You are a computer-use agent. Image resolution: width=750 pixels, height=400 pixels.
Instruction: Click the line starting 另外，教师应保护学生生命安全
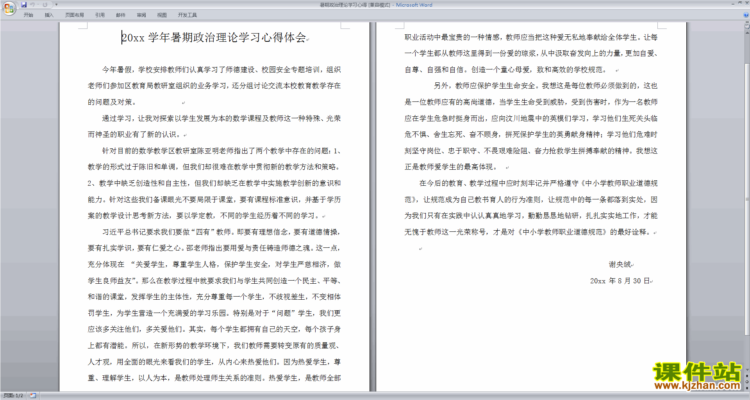pyautogui.click(x=546, y=86)
